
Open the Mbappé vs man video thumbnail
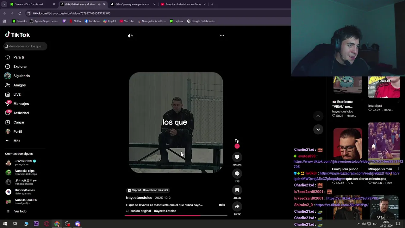[x=384, y=143]
